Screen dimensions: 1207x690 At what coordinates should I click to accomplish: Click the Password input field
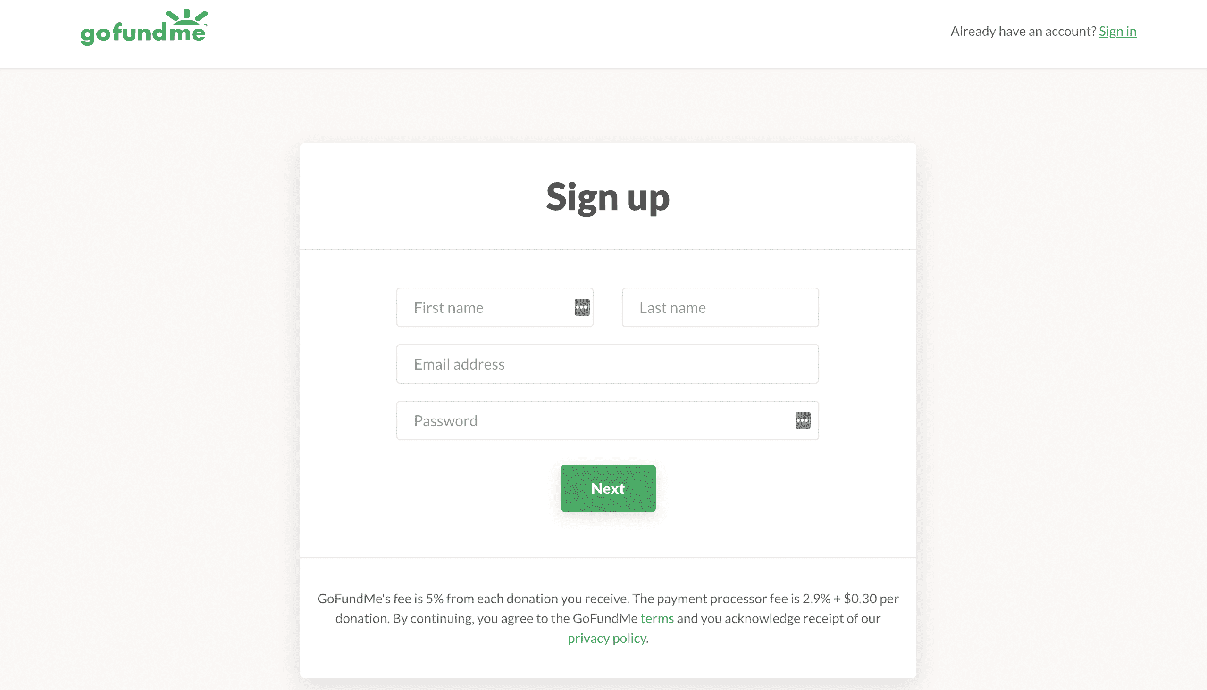(608, 420)
